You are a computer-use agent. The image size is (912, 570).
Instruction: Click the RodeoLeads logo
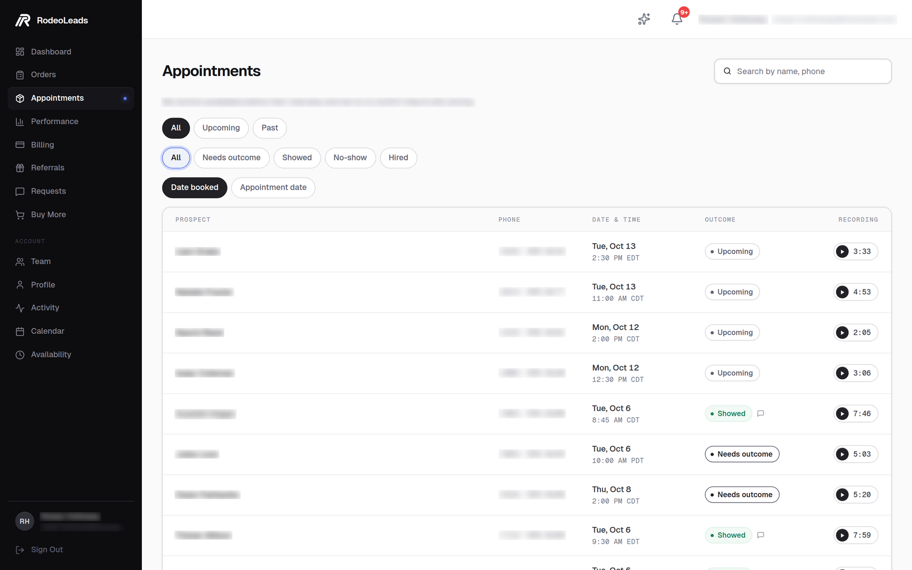click(x=52, y=20)
